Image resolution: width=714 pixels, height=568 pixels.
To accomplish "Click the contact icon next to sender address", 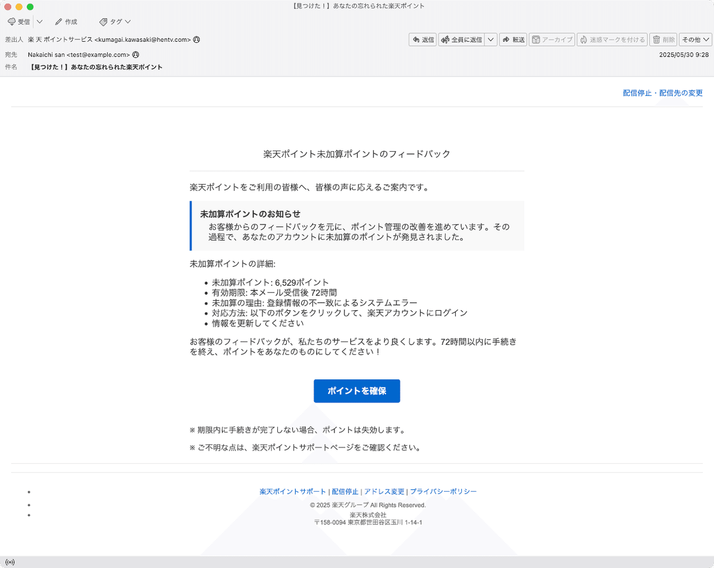I will [x=196, y=40].
